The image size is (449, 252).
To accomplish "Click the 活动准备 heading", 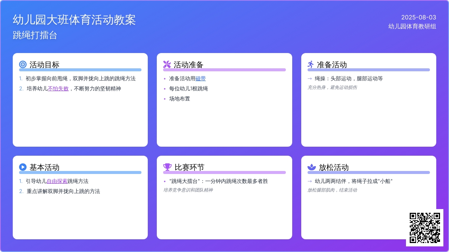I will 189,65.
